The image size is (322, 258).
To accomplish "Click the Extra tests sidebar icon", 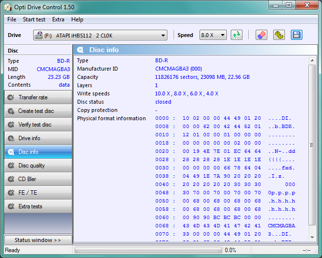I will 11,206.
